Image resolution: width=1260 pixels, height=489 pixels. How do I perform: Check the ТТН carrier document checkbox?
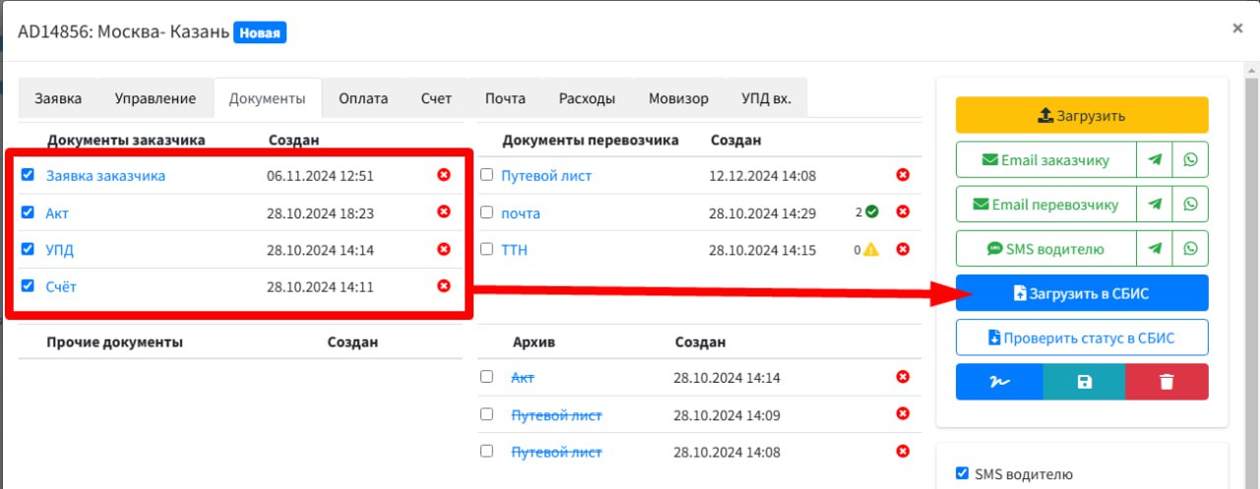(486, 249)
